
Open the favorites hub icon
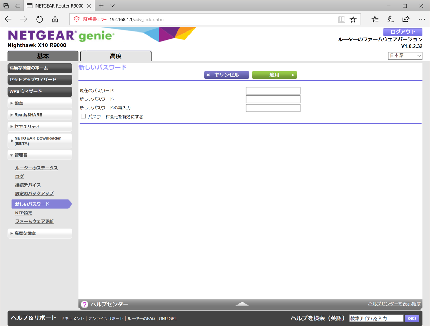click(375, 19)
